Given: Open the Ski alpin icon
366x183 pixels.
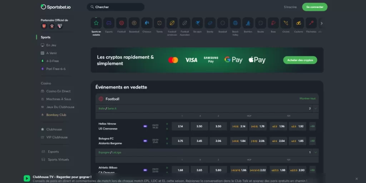Looking at the screenshot, I should (x=197, y=23).
